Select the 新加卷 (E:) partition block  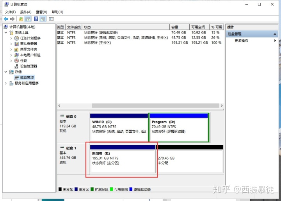click(123, 159)
